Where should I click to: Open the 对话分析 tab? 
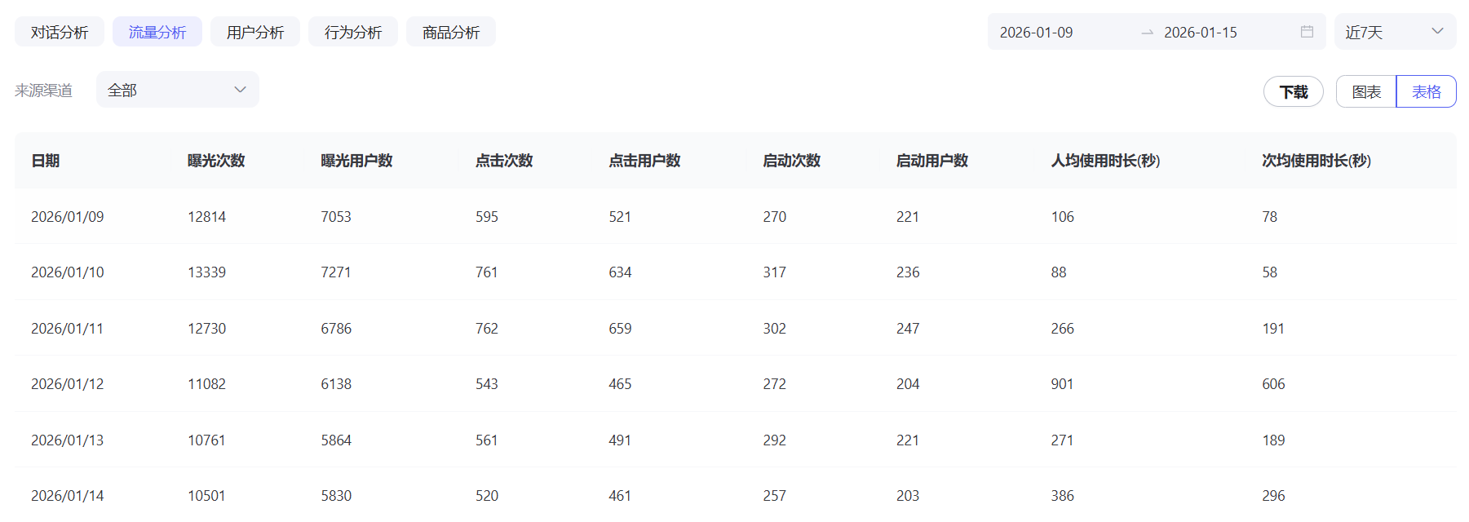pos(60,32)
